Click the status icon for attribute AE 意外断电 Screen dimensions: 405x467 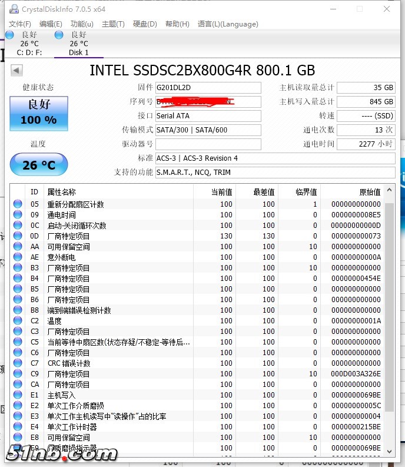coord(18,257)
